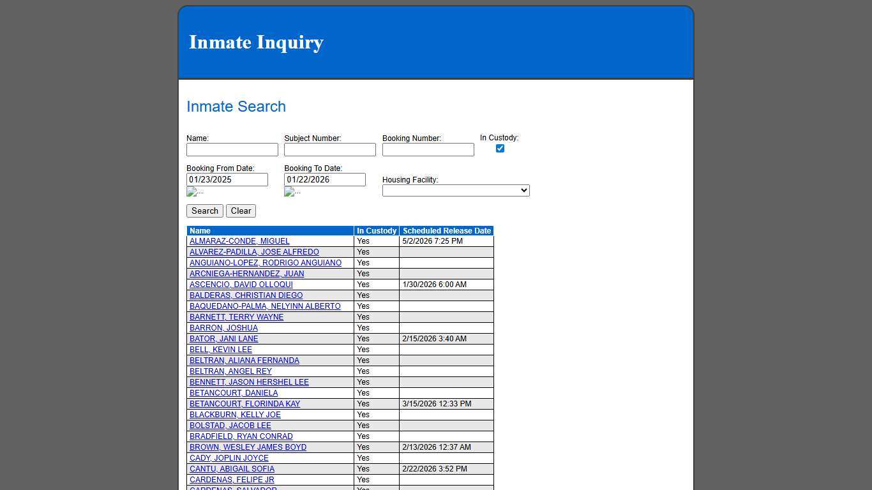
Task: Click the Subject Number input field
Action: click(329, 149)
